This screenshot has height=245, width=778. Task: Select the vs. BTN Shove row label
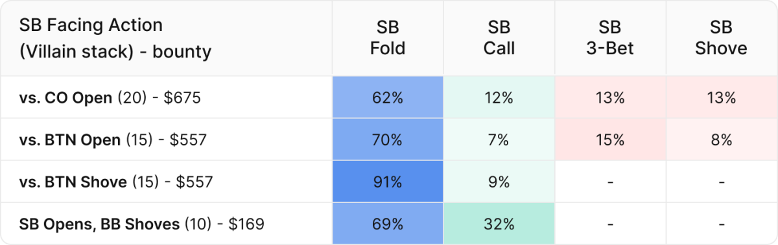pyautogui.click(x=116, y=182)
